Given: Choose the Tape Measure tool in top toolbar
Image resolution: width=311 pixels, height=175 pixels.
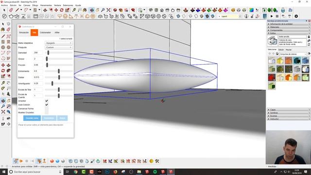Looking at the screenshot, I should [74, 10].
